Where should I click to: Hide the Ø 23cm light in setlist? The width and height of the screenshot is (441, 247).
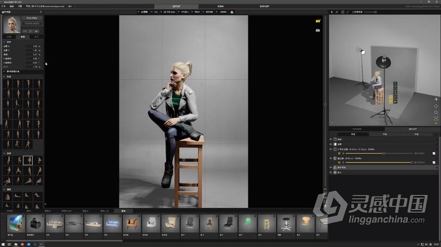[x=331, y=149]
